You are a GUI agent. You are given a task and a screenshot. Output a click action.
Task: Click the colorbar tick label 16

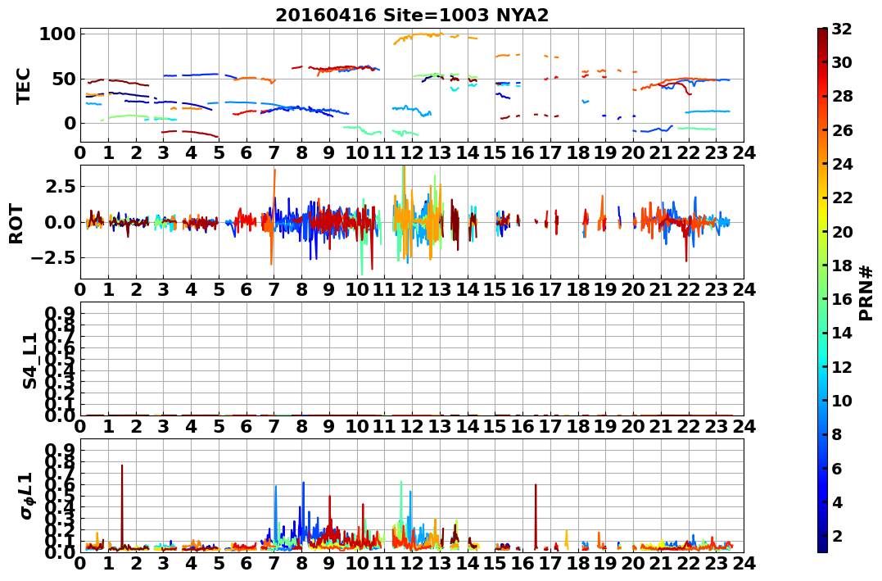[842, 299]
